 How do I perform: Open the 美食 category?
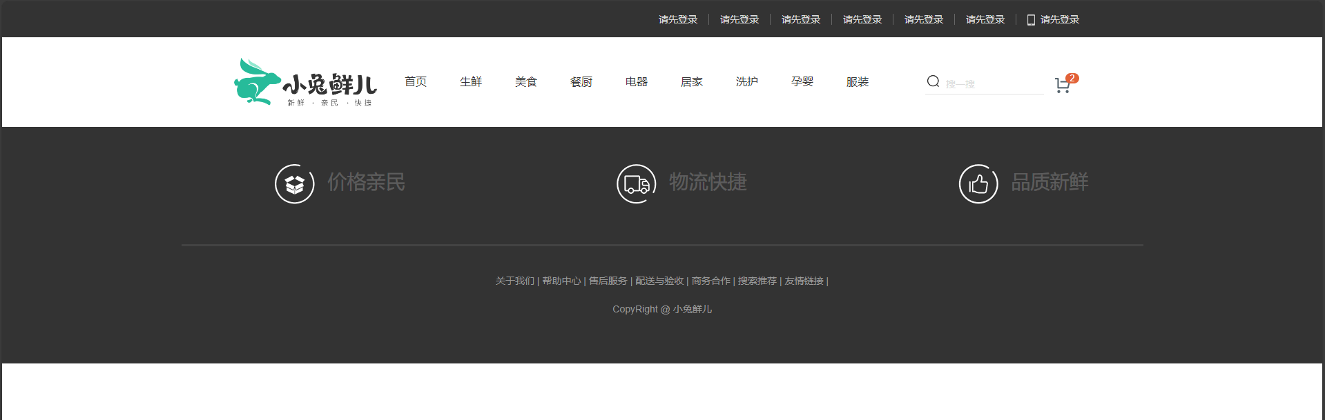[x=526, y=81]
